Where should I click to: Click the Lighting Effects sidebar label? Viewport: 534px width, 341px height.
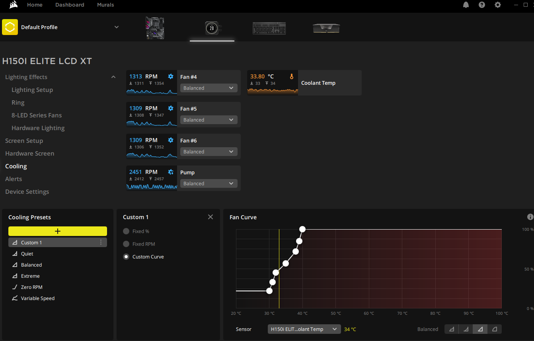tap(26, 77)
